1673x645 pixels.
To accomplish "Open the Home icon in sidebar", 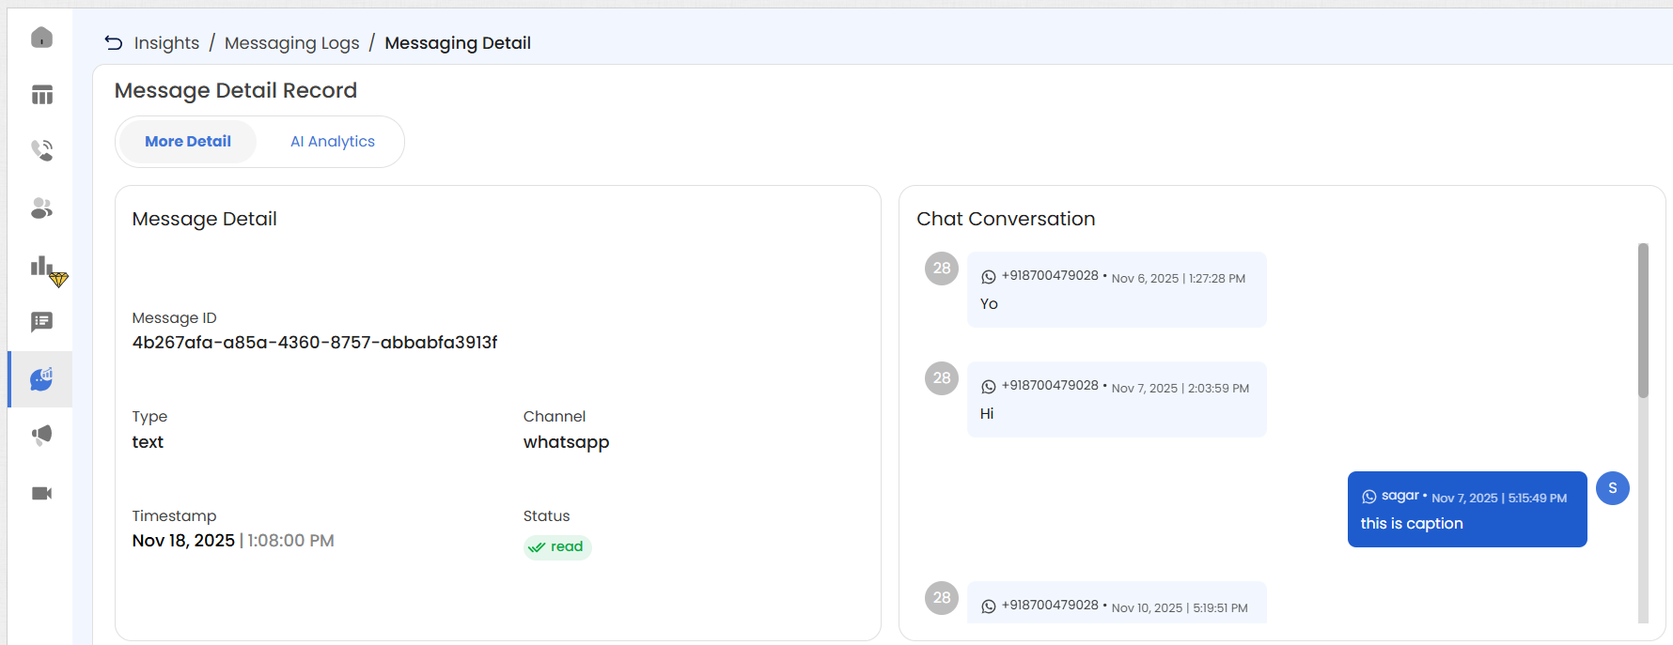I will coord(41,38).
